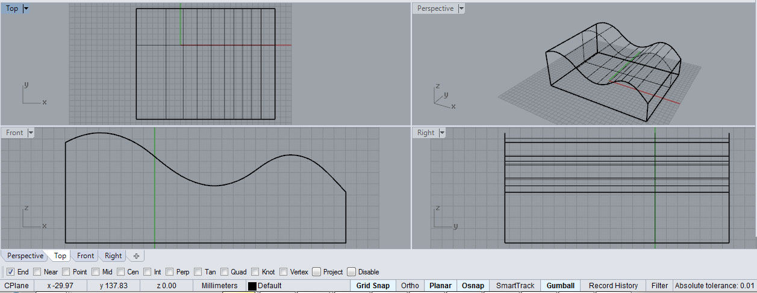Click the z 0.00 coordinate readout
Image resolution: width=757 pixels, height=293 pixels.
[x=166, y=286]
